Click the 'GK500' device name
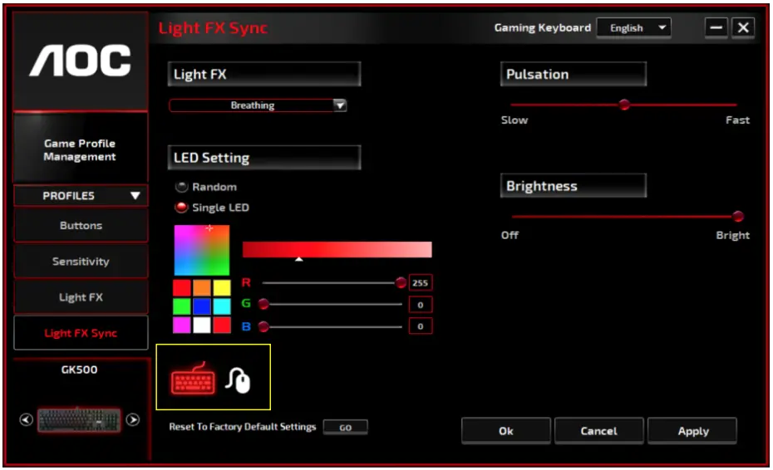The image size is (773, 470). (x=79, y=370)
